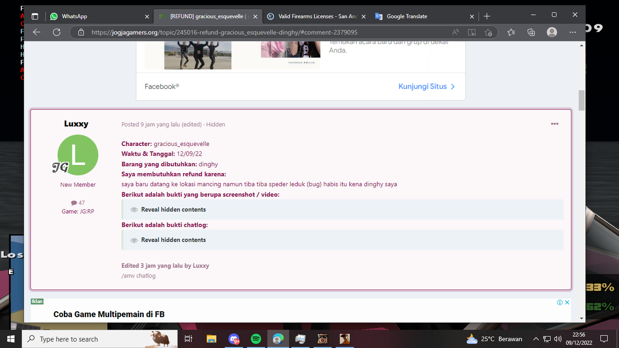The height and width of the screenshot is (348, 619).
Task: Select the REFUND gracious_esquevelle tab
Action: click(208, 16)
